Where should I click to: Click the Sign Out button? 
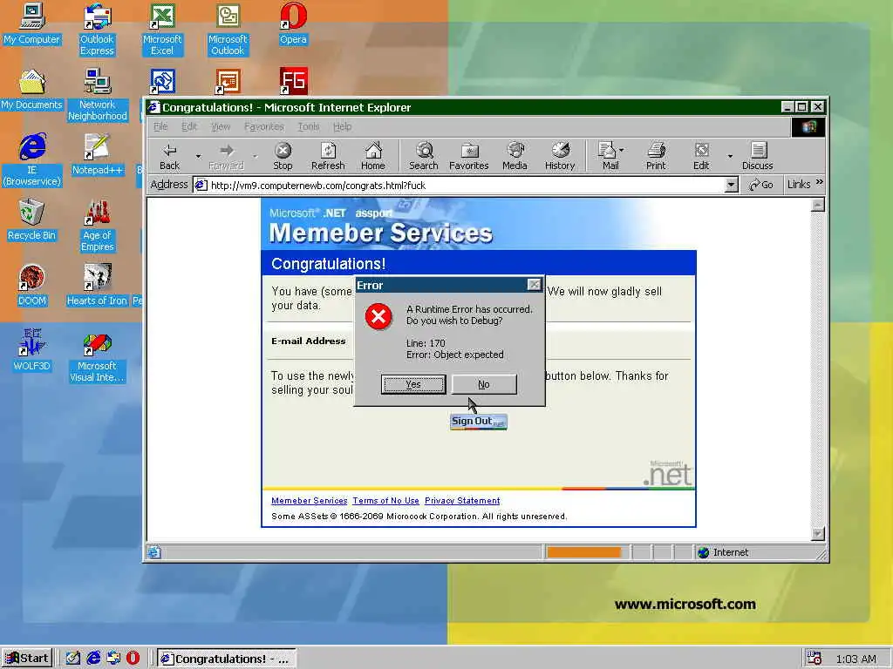pyautogui.click(x=479, y=422)
